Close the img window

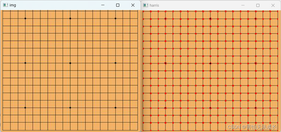point(133,5)
